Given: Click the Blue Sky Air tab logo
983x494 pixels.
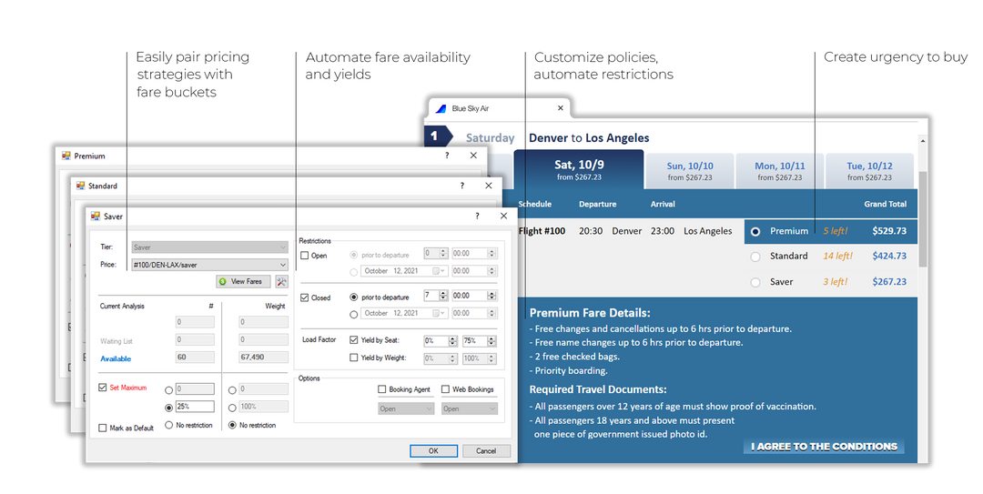Looking at the screenshot, I should pos(441,108).
